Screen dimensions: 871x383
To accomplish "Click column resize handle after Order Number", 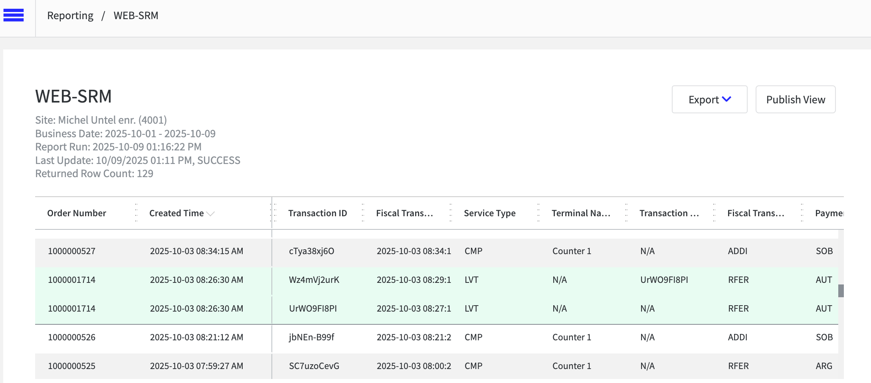I will [x=136, y=213].
